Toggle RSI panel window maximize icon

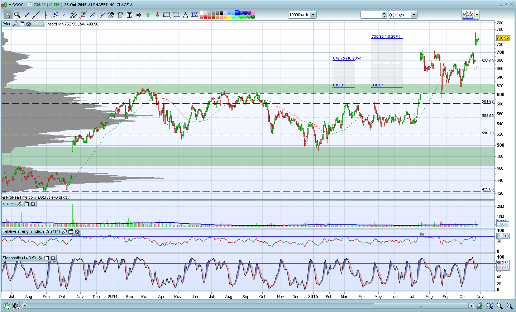71,232
